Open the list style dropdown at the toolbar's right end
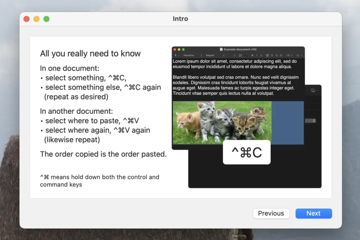This screenshot has height=240, width=360. [298, 55]
